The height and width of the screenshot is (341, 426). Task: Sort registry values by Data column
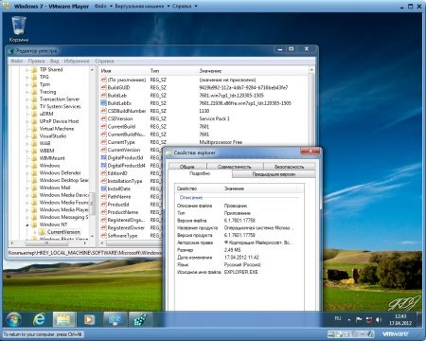pos(253,71)
